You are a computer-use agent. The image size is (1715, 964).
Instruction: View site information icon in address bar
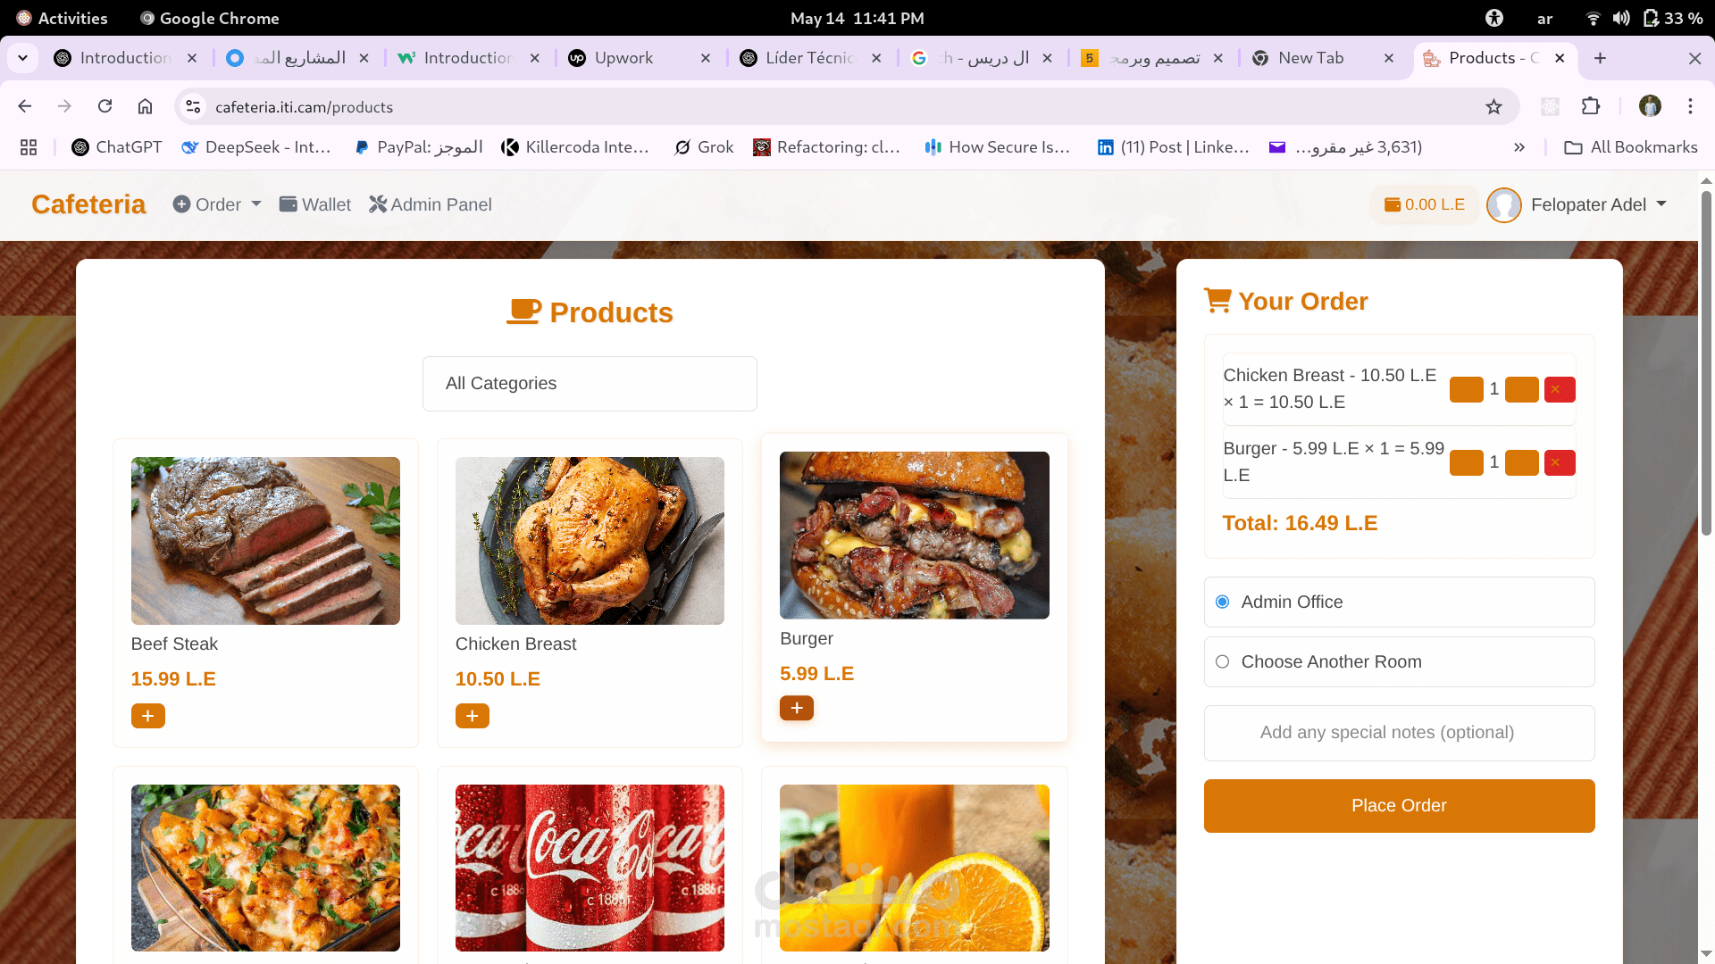click(193, 107)
